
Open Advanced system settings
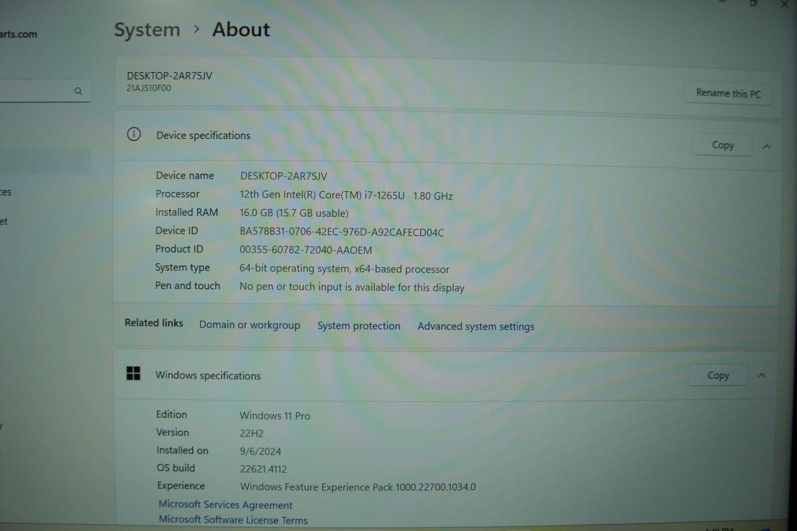tap(475, 326)
